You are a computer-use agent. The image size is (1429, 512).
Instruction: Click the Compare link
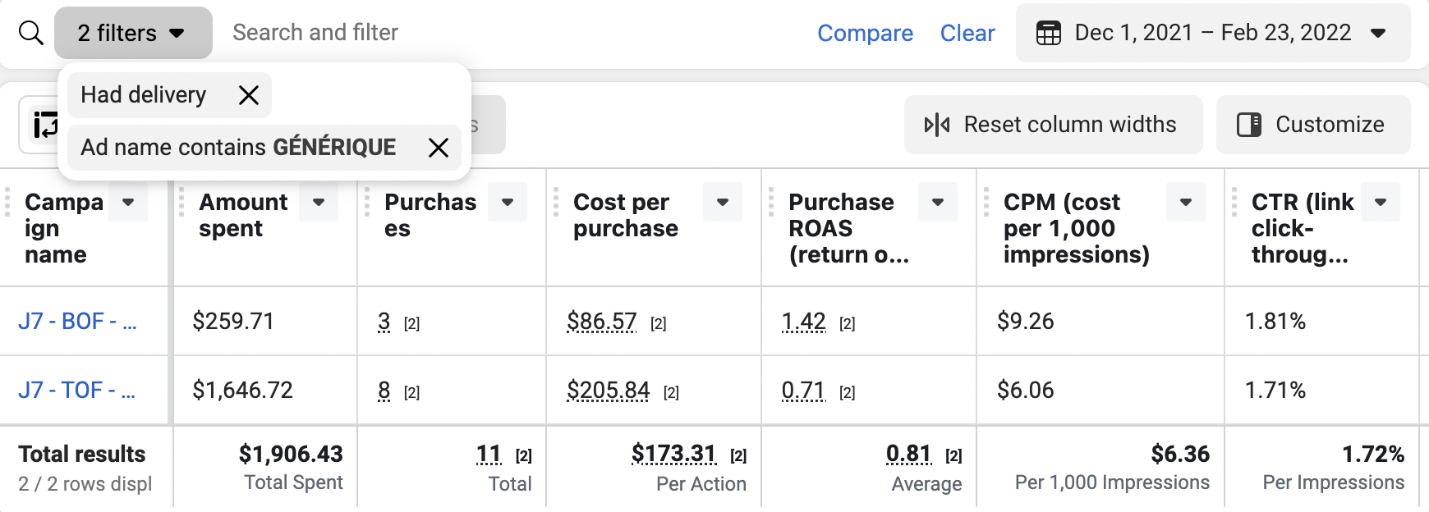pyautogui.click(x=865, y=33)
